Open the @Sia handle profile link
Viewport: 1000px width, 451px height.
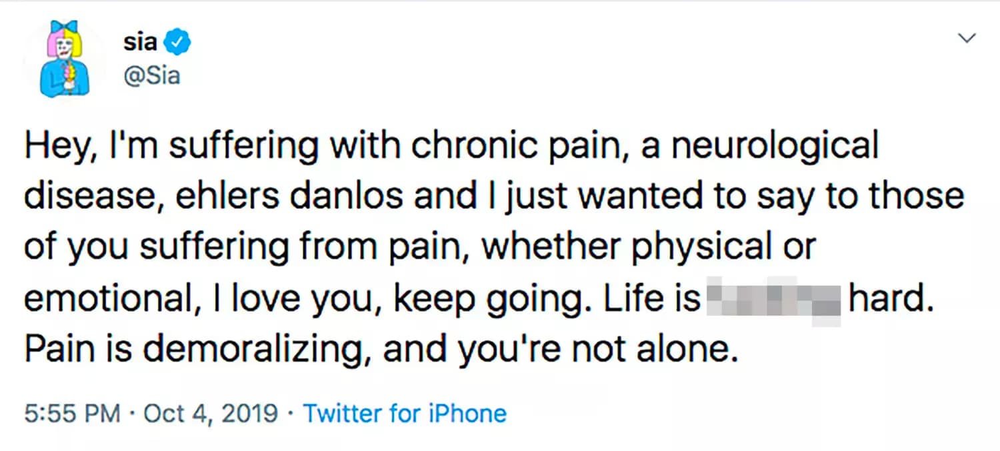[x=151, y=75]
